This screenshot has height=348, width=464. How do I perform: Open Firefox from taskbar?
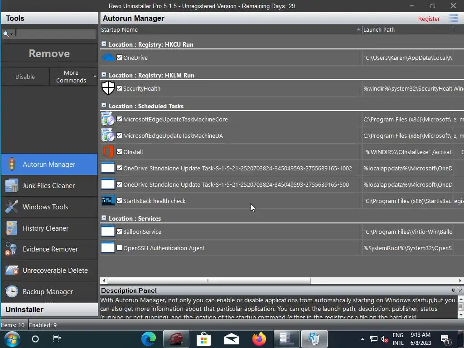[x=259, y=339]
